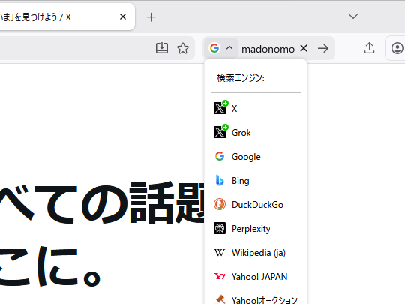Open the profile account icon
Viewport: 405px width, 304px height.
[397, 48]
